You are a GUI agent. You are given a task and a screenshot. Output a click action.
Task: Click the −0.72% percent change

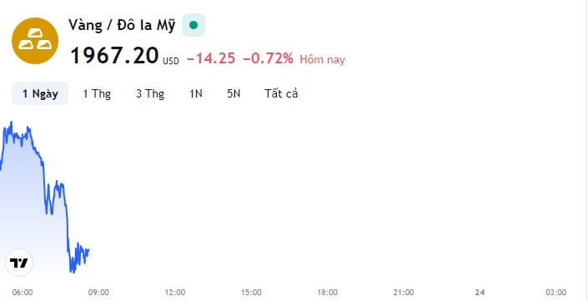(268, 58)
